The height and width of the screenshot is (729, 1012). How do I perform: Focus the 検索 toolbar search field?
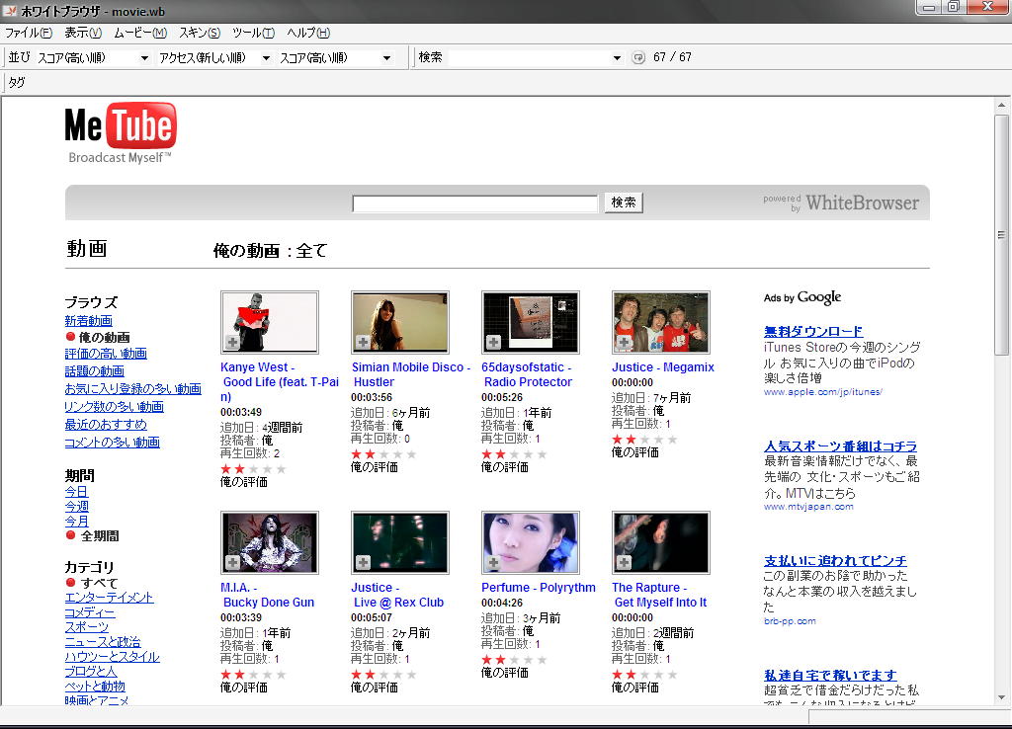[x=530, y=58]
